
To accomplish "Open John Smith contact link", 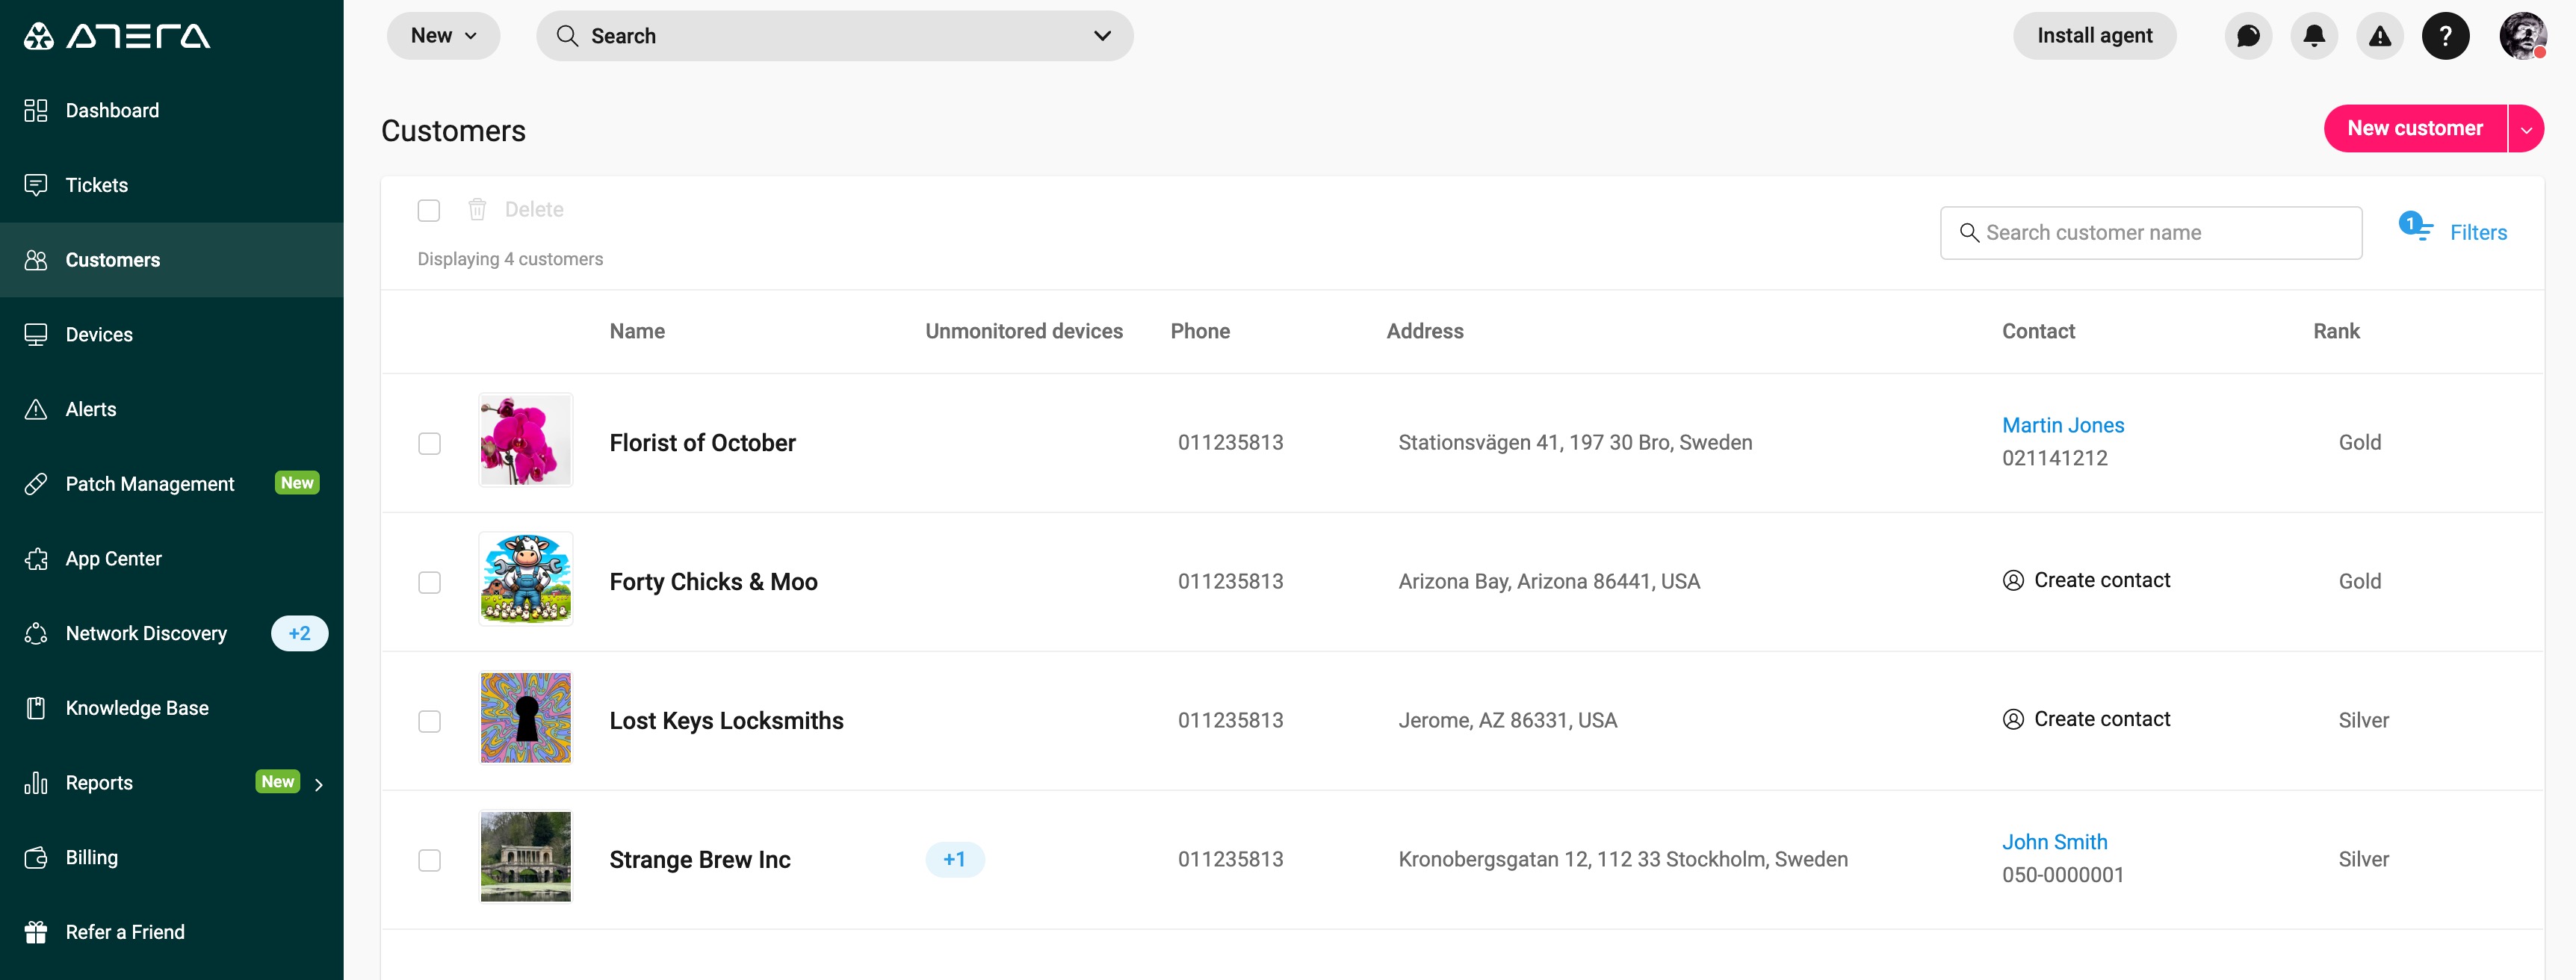I will point(2054,842).
